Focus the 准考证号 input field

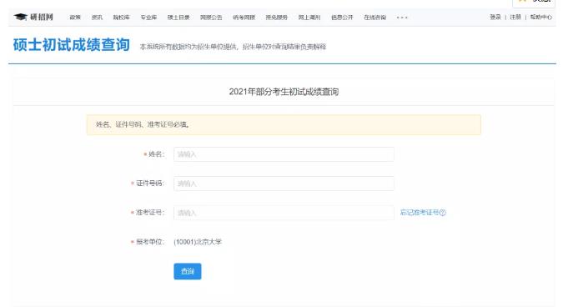284,213
